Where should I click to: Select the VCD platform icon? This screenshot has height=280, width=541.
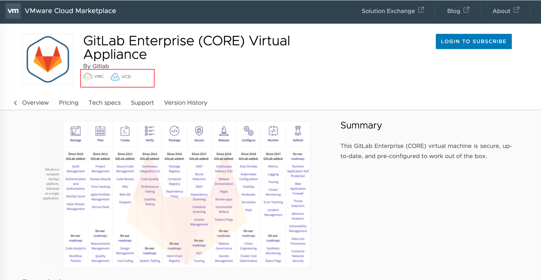[x=115, y=77]
